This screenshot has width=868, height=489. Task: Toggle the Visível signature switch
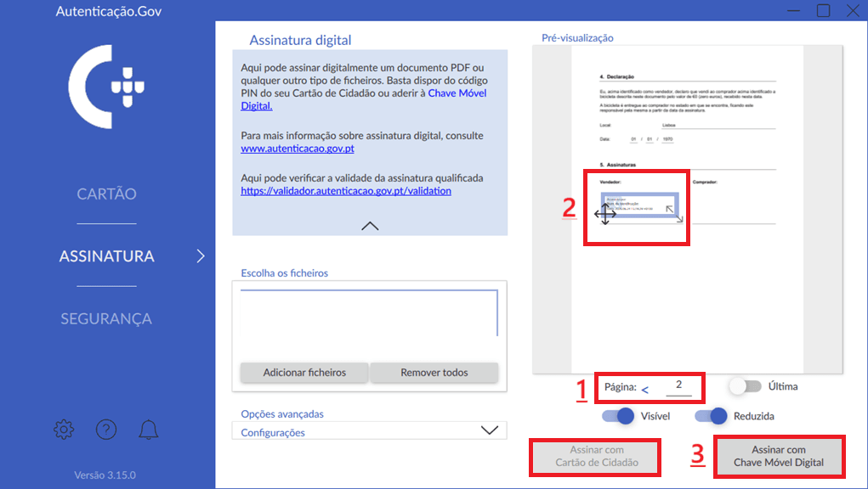[618, 416]
